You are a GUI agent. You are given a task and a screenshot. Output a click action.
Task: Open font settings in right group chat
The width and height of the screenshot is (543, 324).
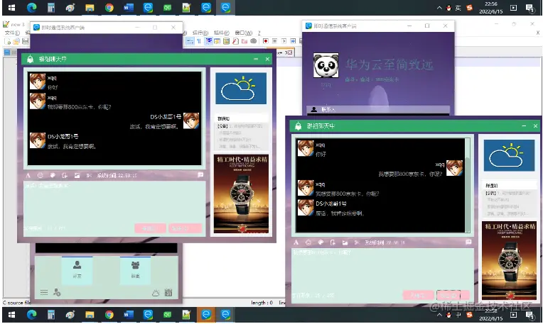click(296, 242)
